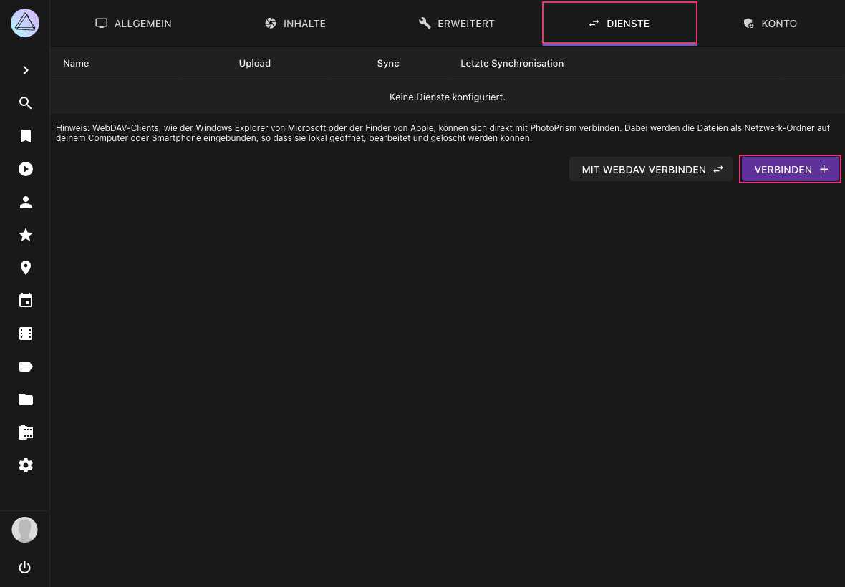Open the Library section
Viewport: 845px width, 587px height.
pos(26,432)
